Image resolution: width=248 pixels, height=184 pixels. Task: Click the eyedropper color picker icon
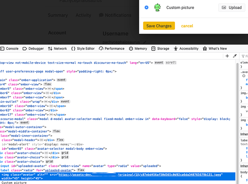click(x=235, y=56)
